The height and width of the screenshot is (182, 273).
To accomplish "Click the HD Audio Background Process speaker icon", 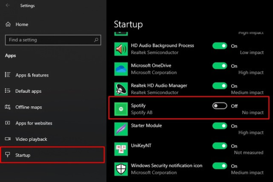I will pos(121,49).
